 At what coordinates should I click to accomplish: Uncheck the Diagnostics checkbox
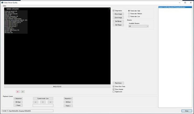pyautogui.click(x=114, y=10)
